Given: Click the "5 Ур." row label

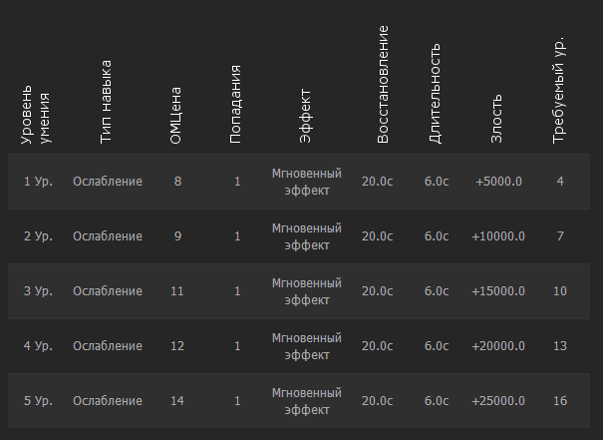Looking at the screenshot, I should pyautogui.click(x=38, y=401).
